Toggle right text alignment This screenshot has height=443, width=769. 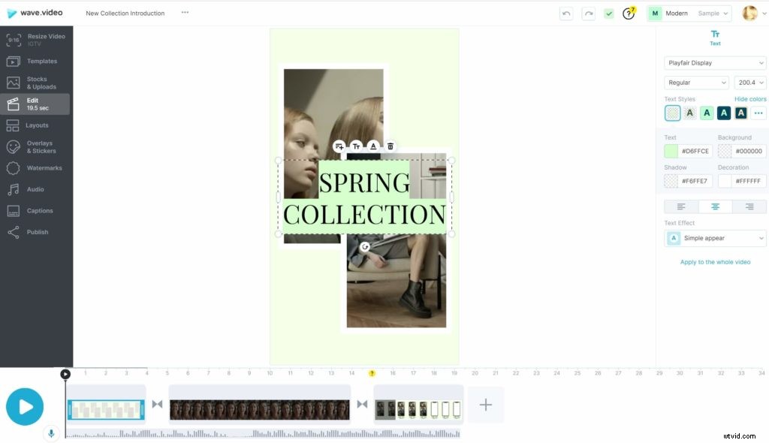tap(749, 206)
